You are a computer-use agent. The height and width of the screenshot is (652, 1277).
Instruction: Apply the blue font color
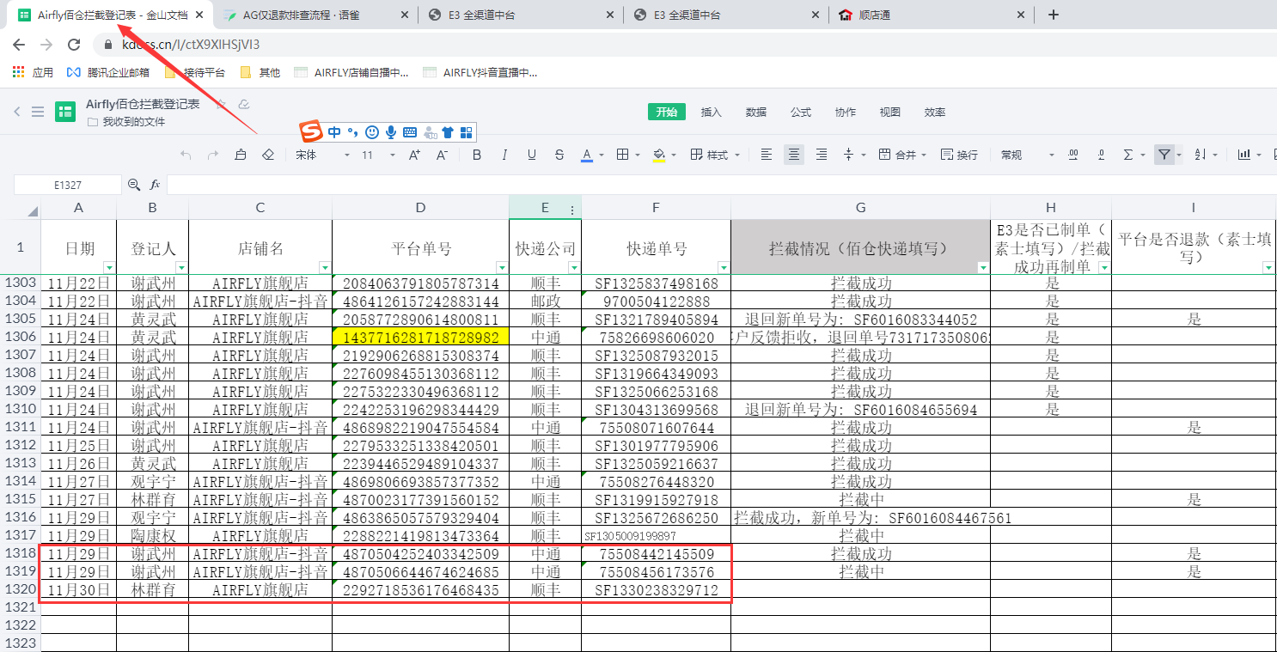(x=587, y=155)
